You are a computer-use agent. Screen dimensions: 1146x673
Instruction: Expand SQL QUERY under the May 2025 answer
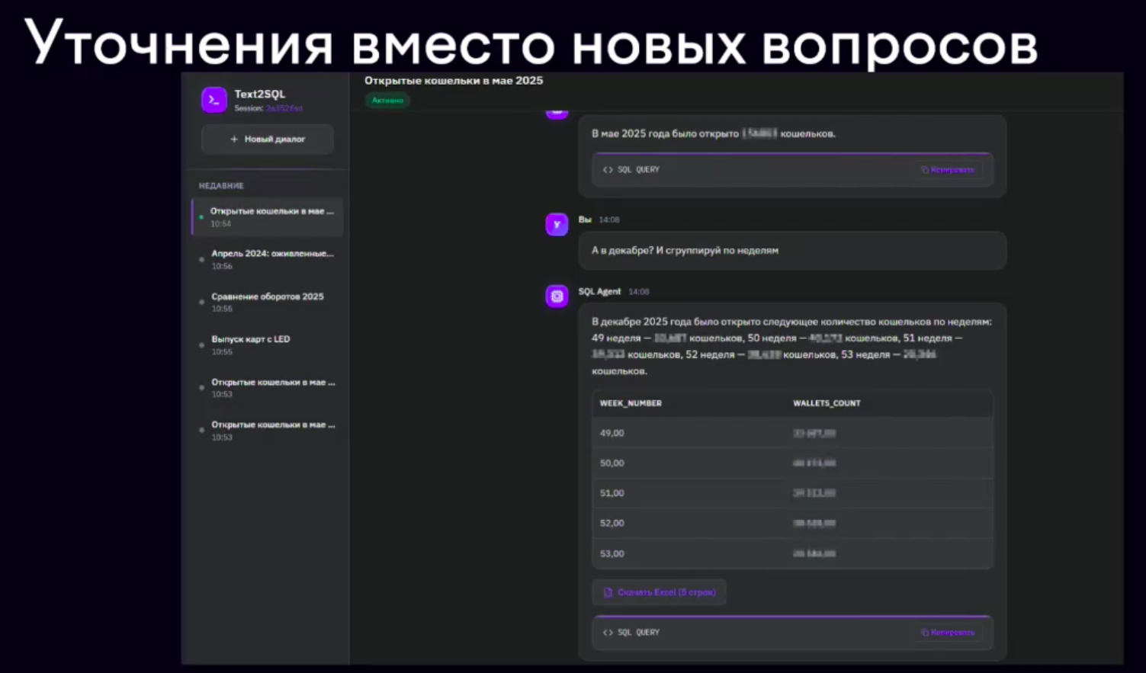pyautogui.click(x=631, y=170)
